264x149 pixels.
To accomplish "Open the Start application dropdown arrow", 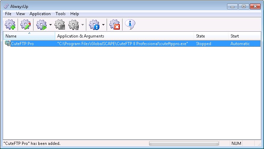I will [50, 25].
